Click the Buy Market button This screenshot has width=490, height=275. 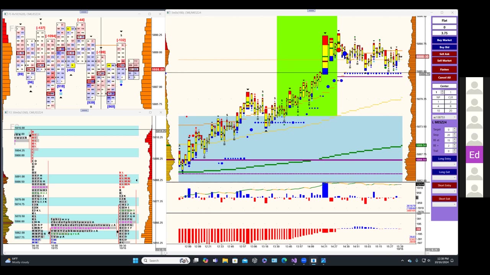coord(444,40)
